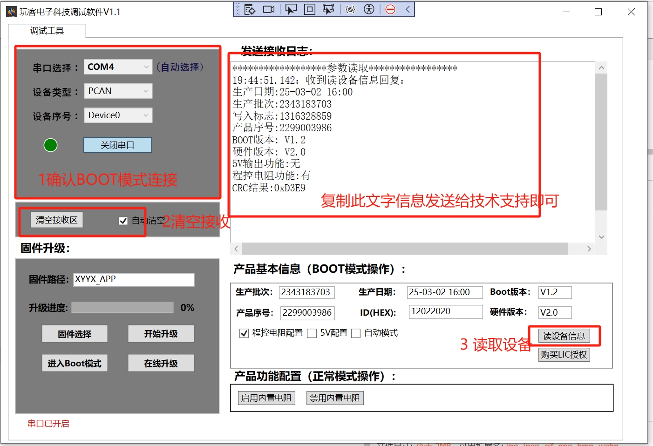The height and width of the screenshot is (446, 653).
Task: Click the 生产批次 field 2343183703
Action: pyautogui.click(x=307, y=292)
